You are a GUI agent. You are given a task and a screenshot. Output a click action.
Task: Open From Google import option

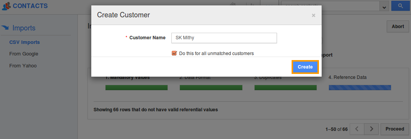coord(23,54)
